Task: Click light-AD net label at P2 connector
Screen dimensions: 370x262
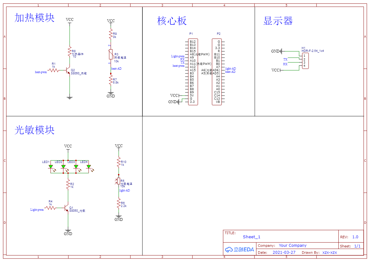Action: click(x=230, y=69)
